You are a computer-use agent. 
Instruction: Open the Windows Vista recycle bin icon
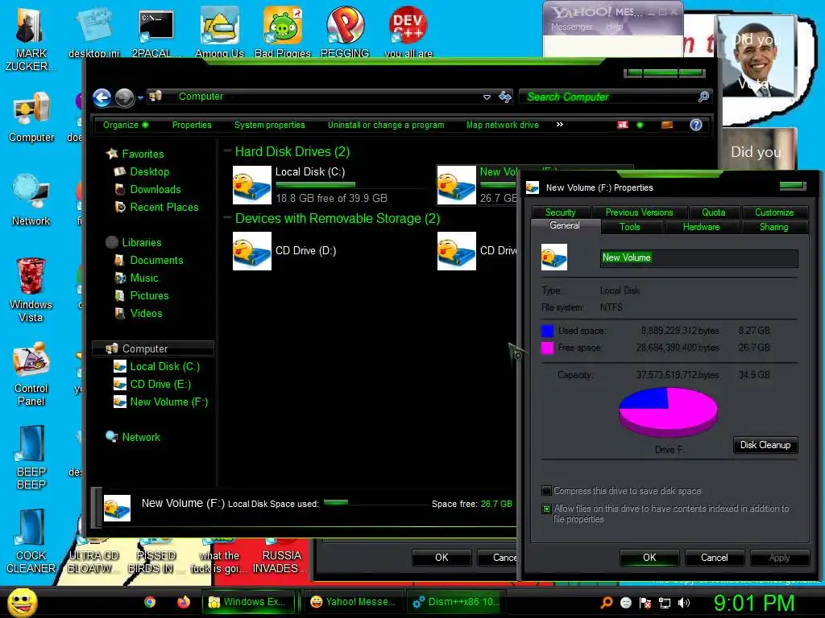[x=31, y=290]
